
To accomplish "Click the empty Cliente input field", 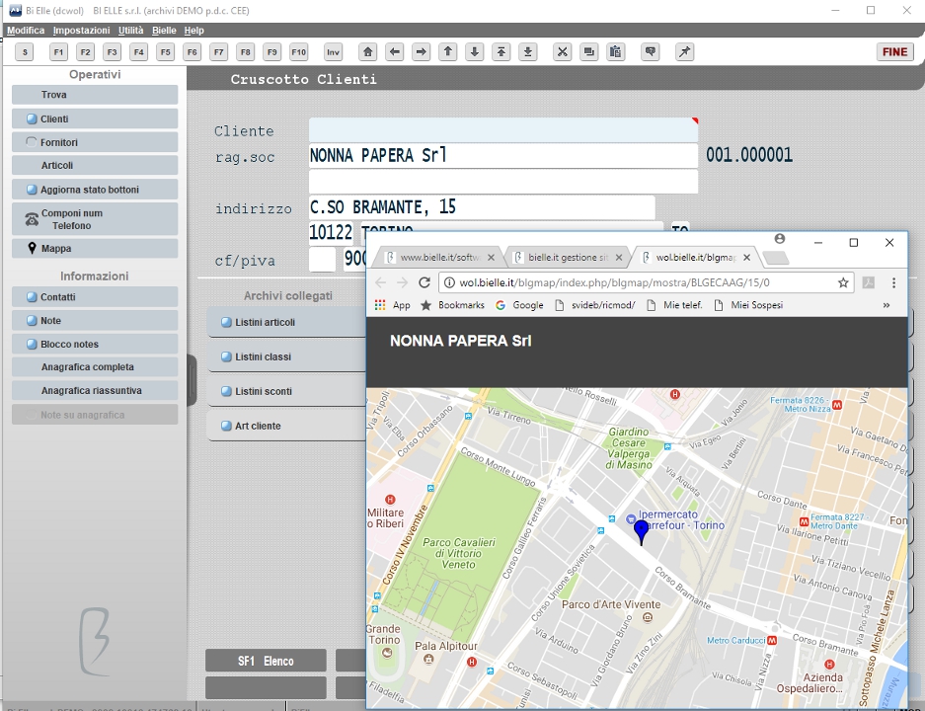I will click(503, 129).
